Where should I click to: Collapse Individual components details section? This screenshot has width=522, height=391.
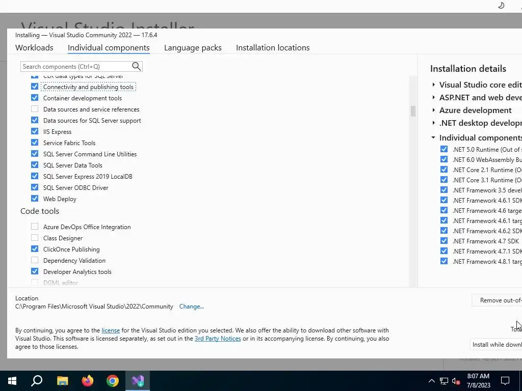(x=433, y=137)
